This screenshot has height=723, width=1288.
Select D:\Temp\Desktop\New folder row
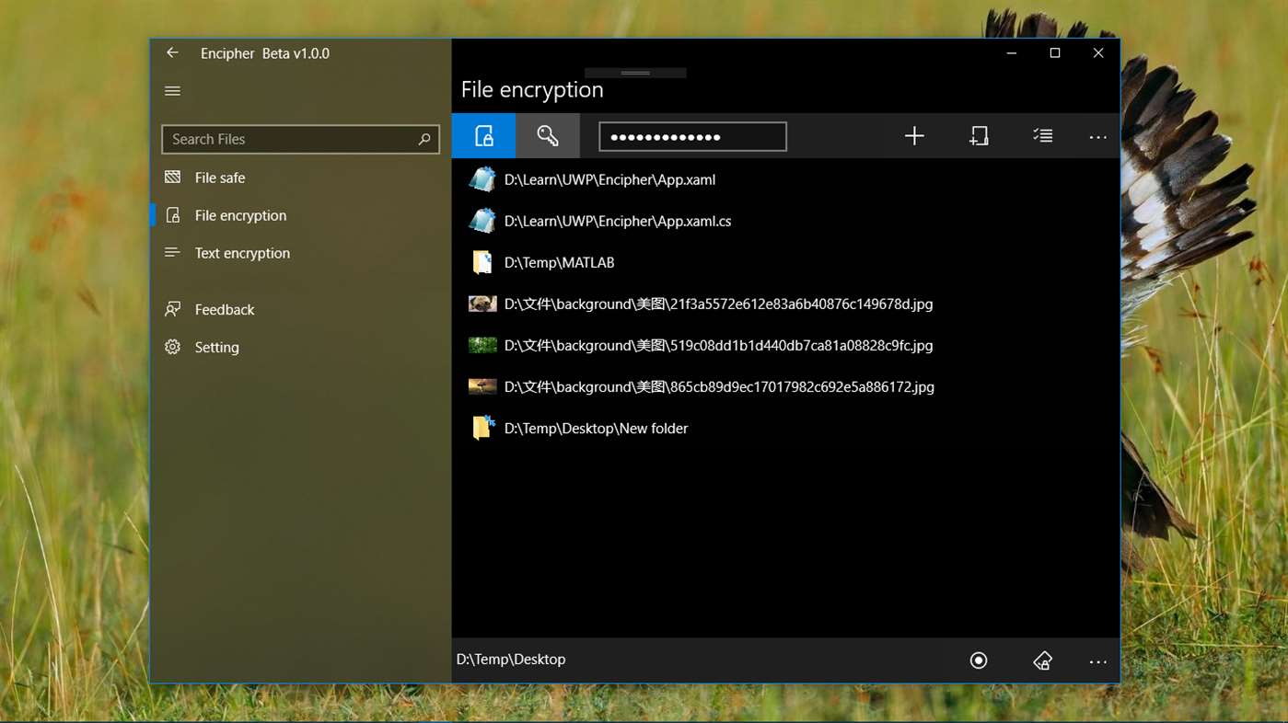(785, 428)
